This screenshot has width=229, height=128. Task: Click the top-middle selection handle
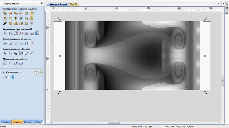[132, 20]
